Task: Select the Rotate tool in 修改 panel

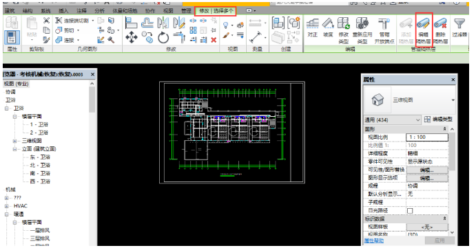Action: tap(163, 38)
